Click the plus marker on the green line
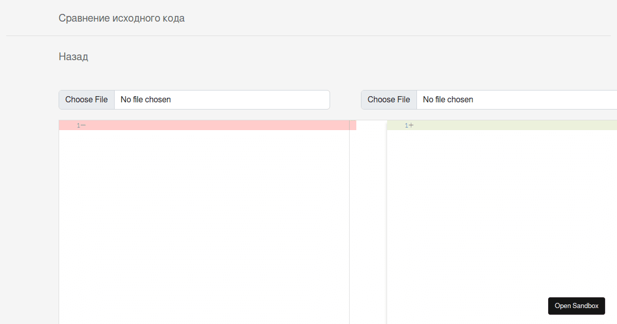Viewport: 617px width, 324px height. coord(411,125)
